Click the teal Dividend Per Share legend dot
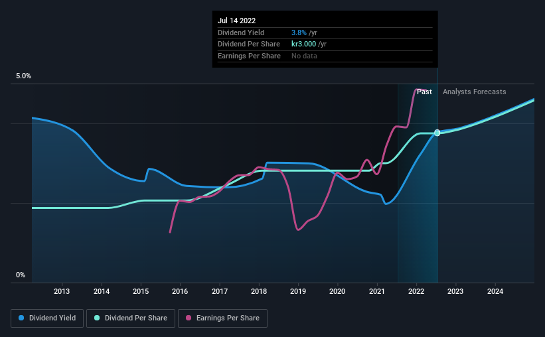Viewport: 545px width, 337px height. click(97, 318)
